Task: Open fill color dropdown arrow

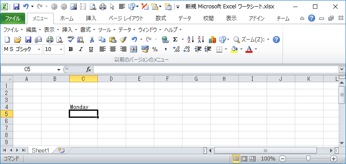Action: click(x=241, y=49)
